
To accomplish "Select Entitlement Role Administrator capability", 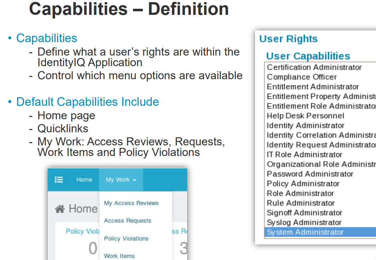I will 320,106.
